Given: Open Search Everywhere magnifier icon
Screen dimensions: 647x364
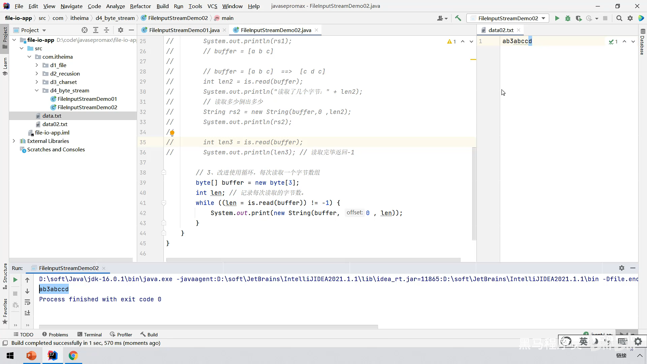Looking at the screenshot, I should (619, 18).
